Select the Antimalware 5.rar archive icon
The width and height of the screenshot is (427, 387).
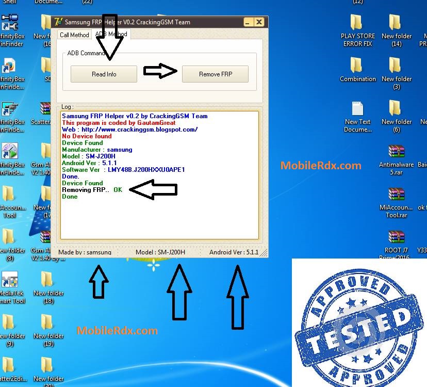(396, 160)
